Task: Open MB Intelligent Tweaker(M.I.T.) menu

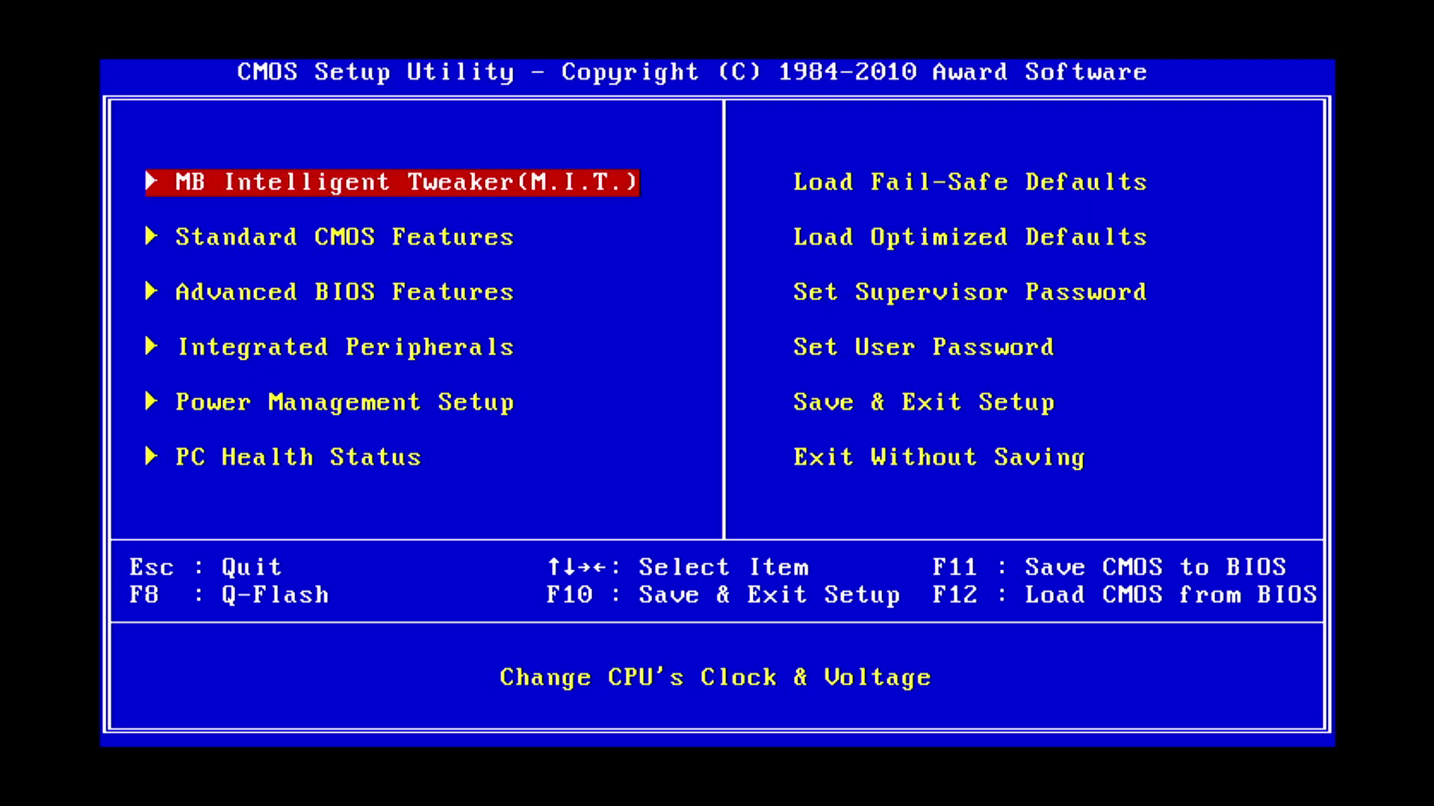Action: (392, 182)
